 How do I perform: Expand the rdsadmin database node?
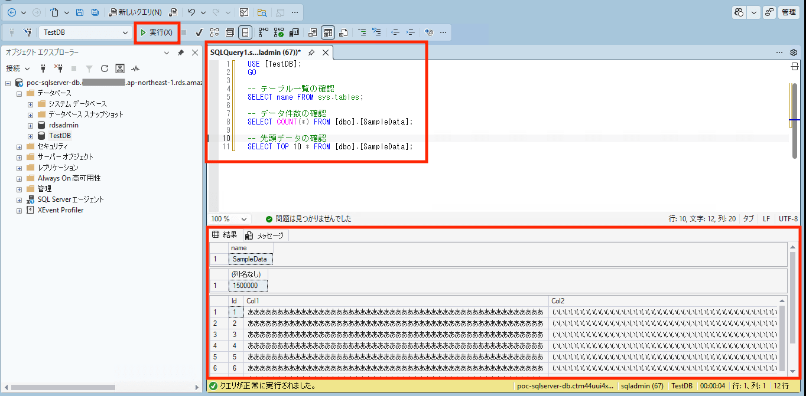point(30,125)
